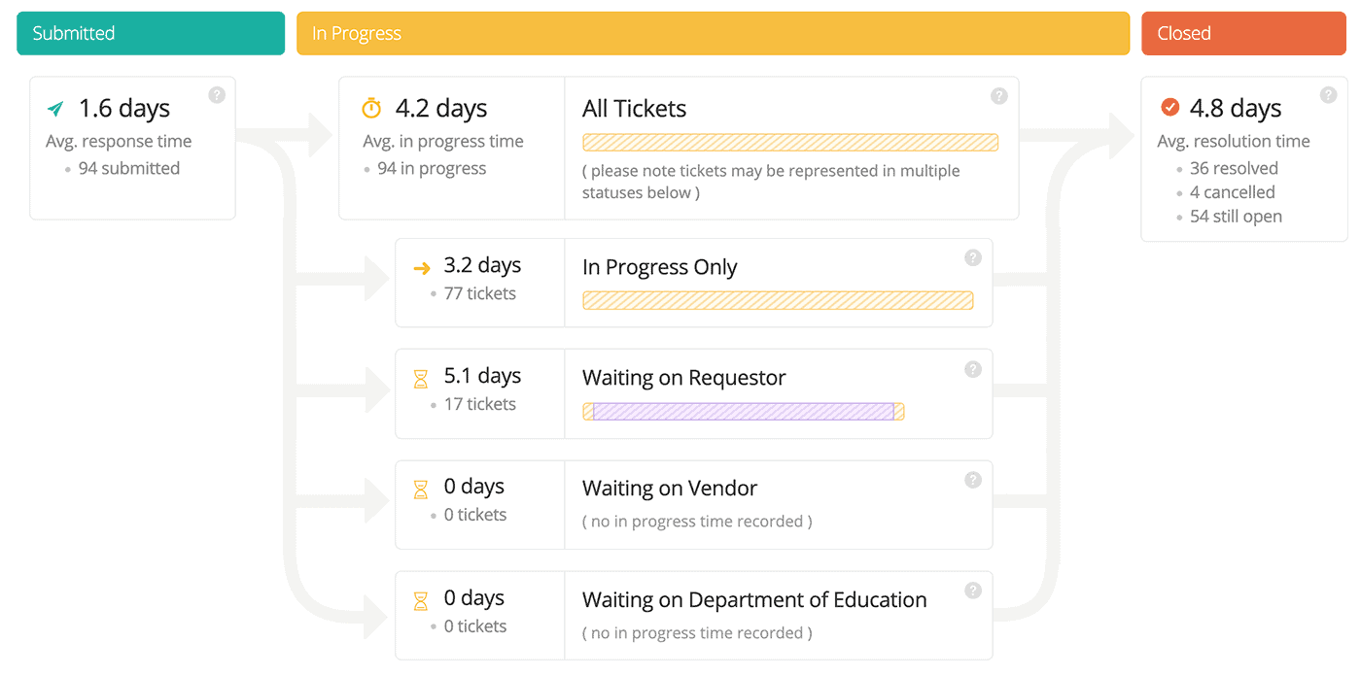Viewport: 1361px width, 676px height.
Task: Click the All Tickets progress bar
Action: [789, 142]
